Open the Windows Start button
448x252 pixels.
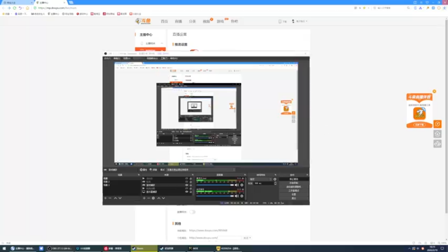pos(4,249)
